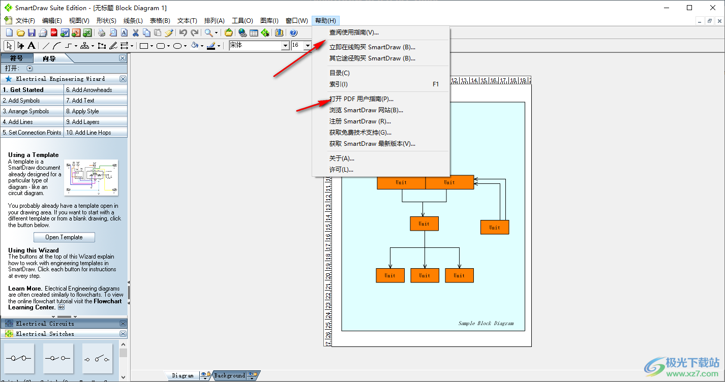The image size is (725, 382).
Task: Switch to the Diagram layer tab
Action: [183, 375]
